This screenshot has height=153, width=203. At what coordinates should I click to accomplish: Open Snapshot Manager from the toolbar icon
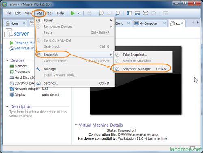[118, 13]
